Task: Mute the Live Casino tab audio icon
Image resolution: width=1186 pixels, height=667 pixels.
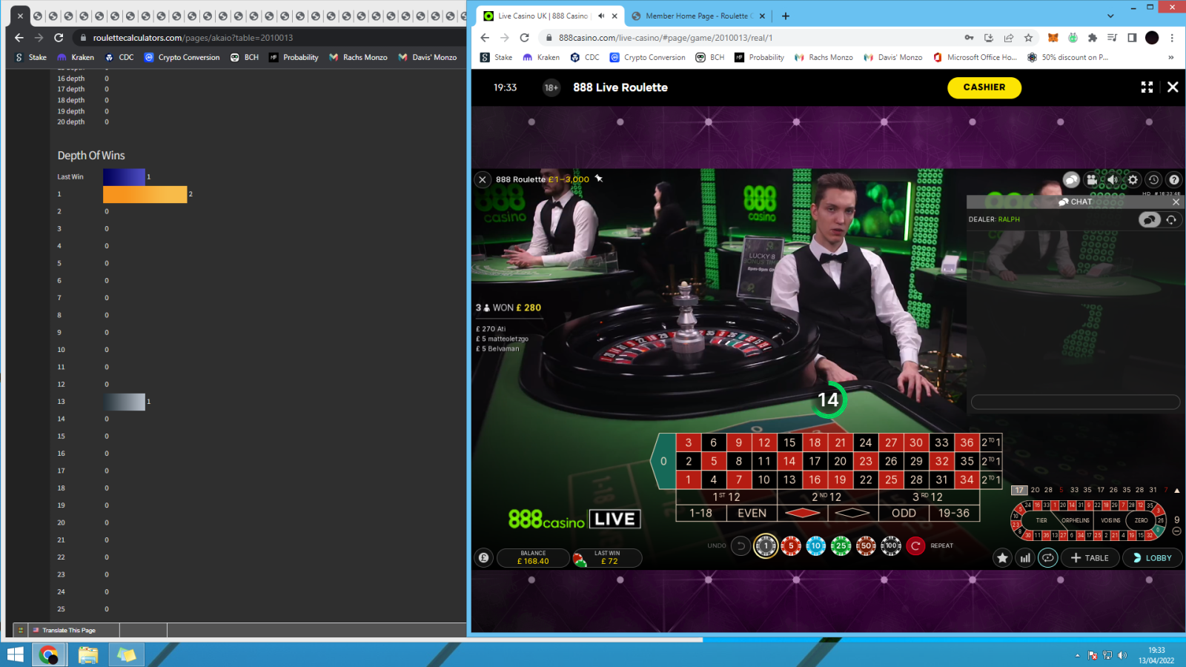Action: (601, 16)
